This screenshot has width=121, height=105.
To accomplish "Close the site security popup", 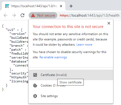I will (x=109, y=23).
